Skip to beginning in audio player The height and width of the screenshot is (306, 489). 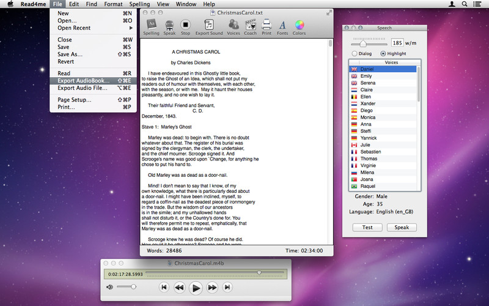(x=164, y=287)
